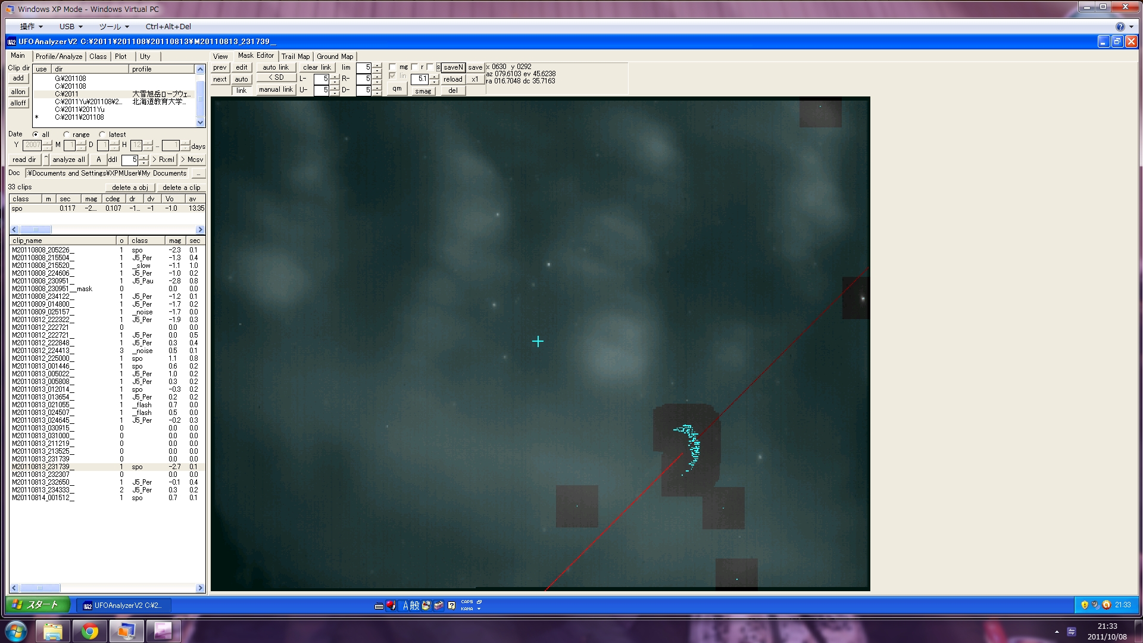The width and height of the screenshot is (1143, 643).
Task: Select Windows Virtual PC taskbar icon
Action: 126,631
